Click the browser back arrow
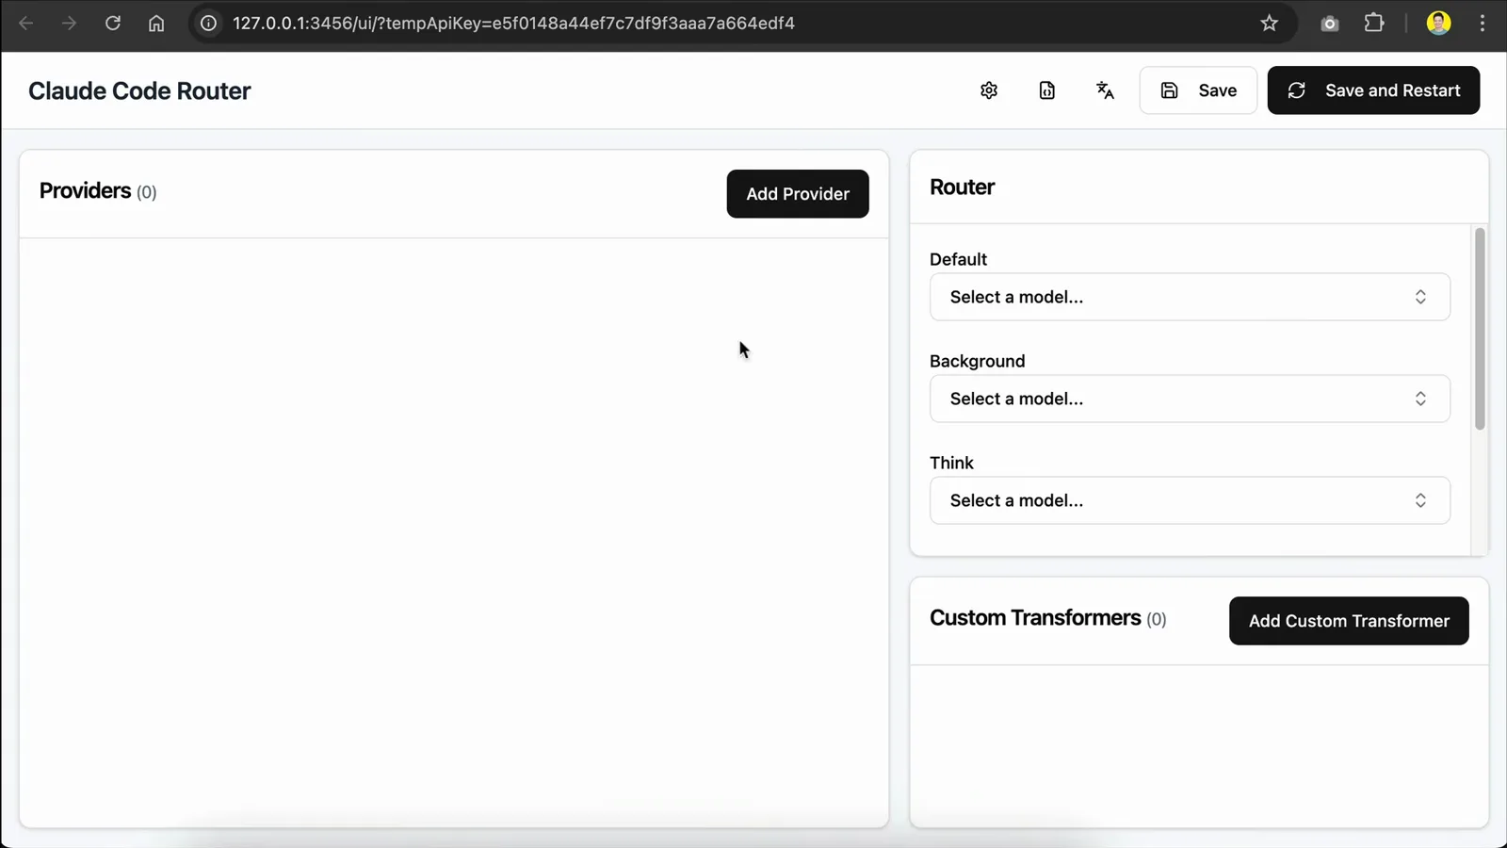This screenshot has height=848, width=1507. pyautogui.click(x=26, y=23)
